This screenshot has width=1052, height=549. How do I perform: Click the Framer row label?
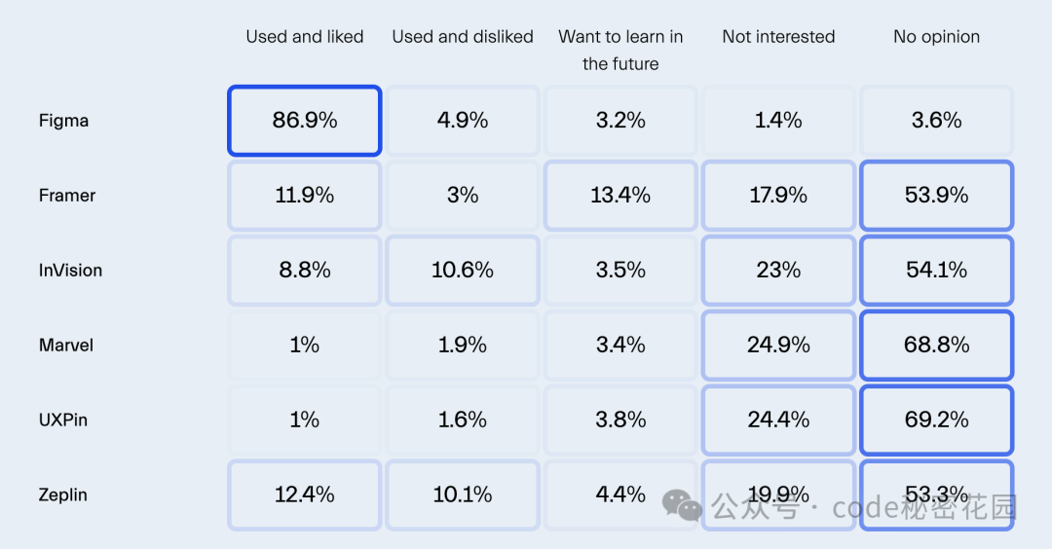(67, 196)
